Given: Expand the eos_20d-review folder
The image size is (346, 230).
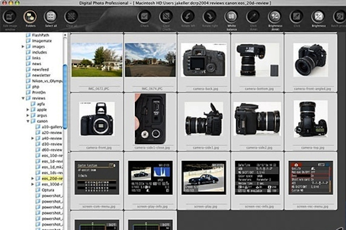Looking at the screenshot, I should point(33,178).
